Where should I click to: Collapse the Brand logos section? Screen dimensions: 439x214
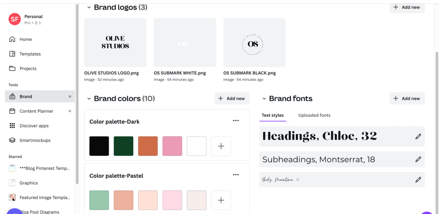[x=89, y=7]
